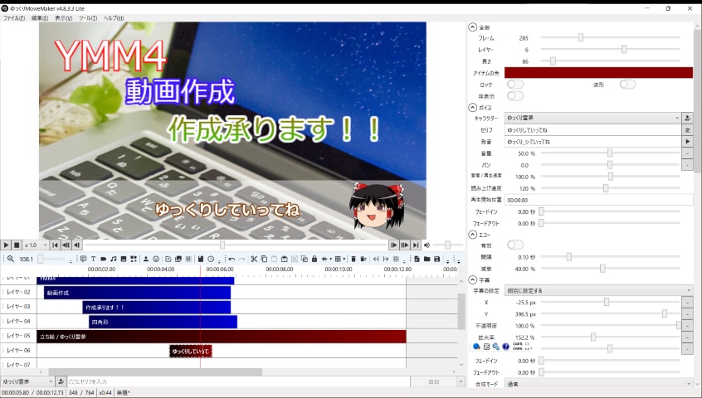
Task: Open a project with the folder icon
Action: point(427,259)
